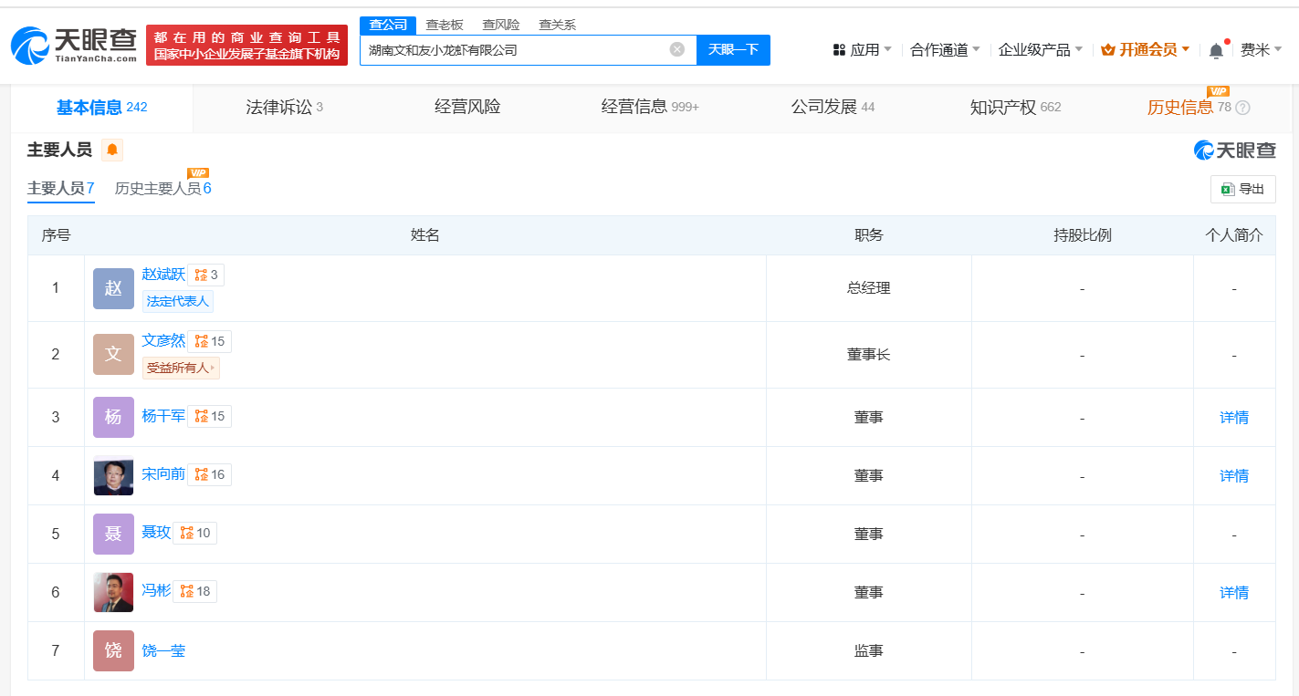Open relationship badge 15 for 文彦然

[x=210, y=341]
